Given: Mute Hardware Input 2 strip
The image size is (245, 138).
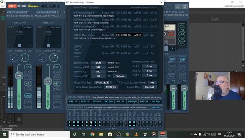Looking at the screenshot, I should point(57,107).
